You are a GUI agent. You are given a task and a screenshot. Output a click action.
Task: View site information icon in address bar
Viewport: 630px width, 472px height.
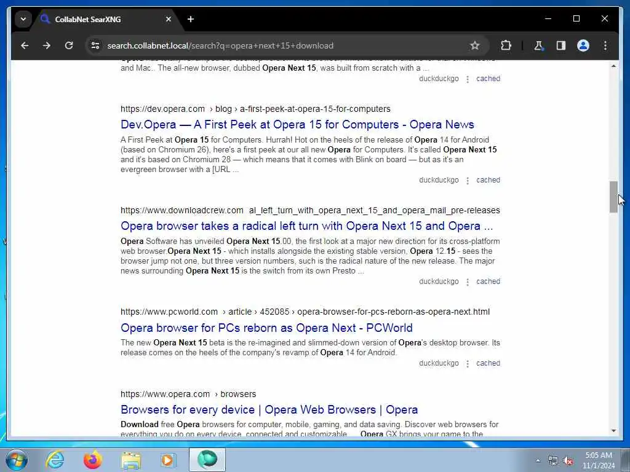pos(95,45)
